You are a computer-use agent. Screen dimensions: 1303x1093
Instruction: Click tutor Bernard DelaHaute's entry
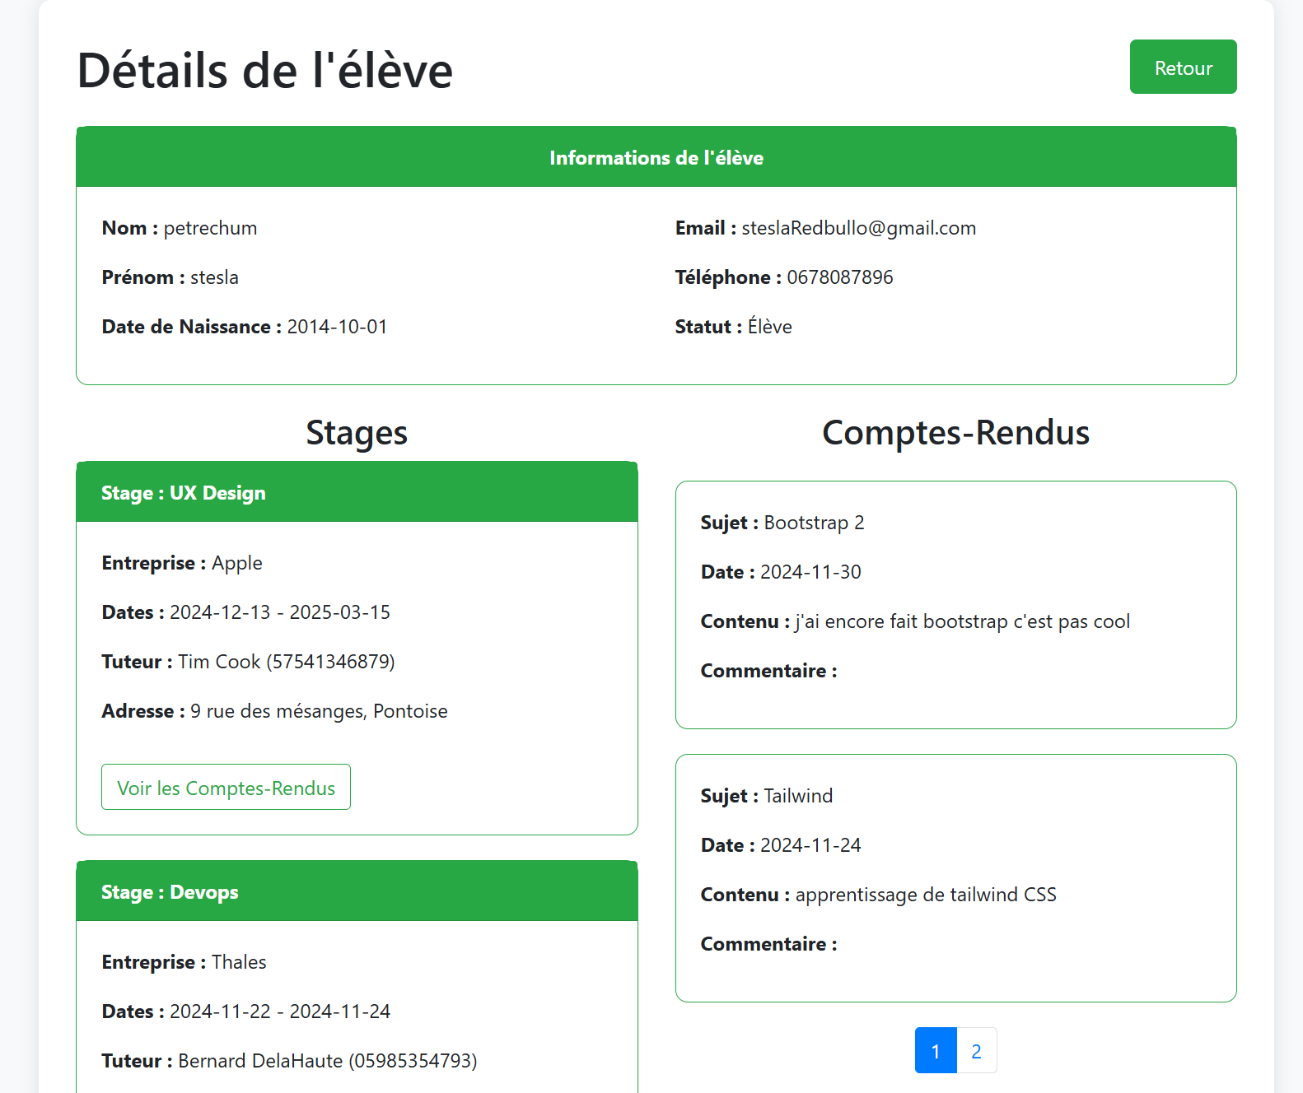[x=327, y=1061]
